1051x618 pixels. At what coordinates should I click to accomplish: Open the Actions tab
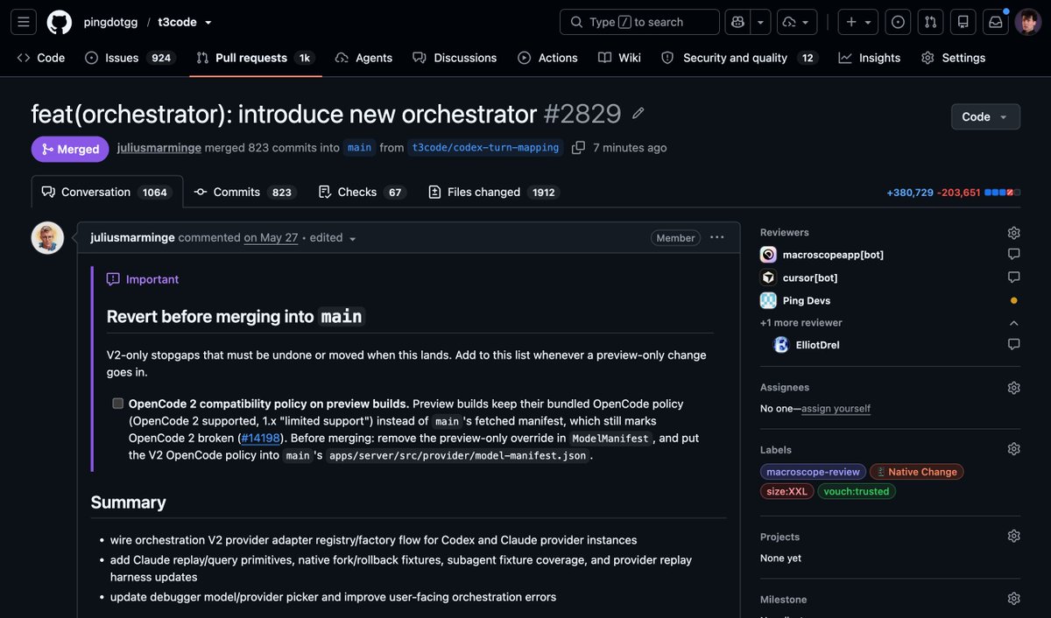[x=547, y=58]
